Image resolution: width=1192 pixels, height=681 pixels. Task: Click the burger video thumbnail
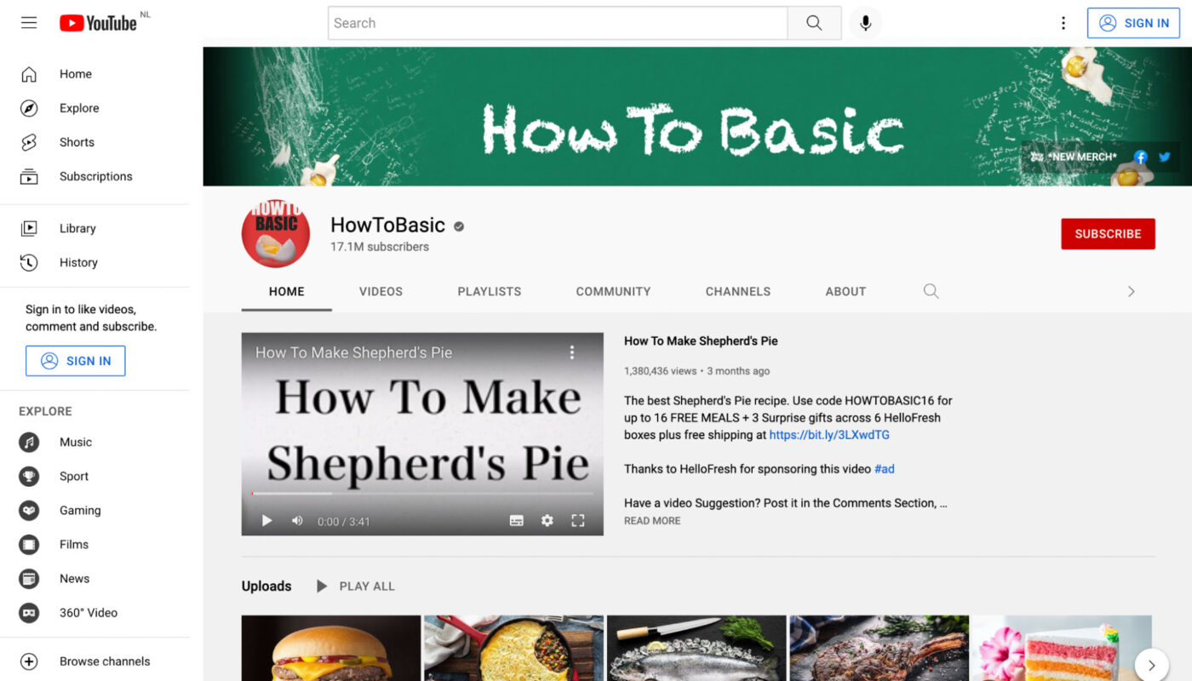click(x=330, y=649)
